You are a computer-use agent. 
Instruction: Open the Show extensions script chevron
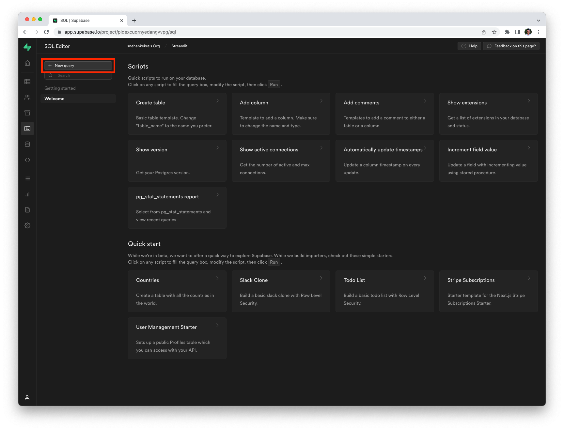[529, 101]
